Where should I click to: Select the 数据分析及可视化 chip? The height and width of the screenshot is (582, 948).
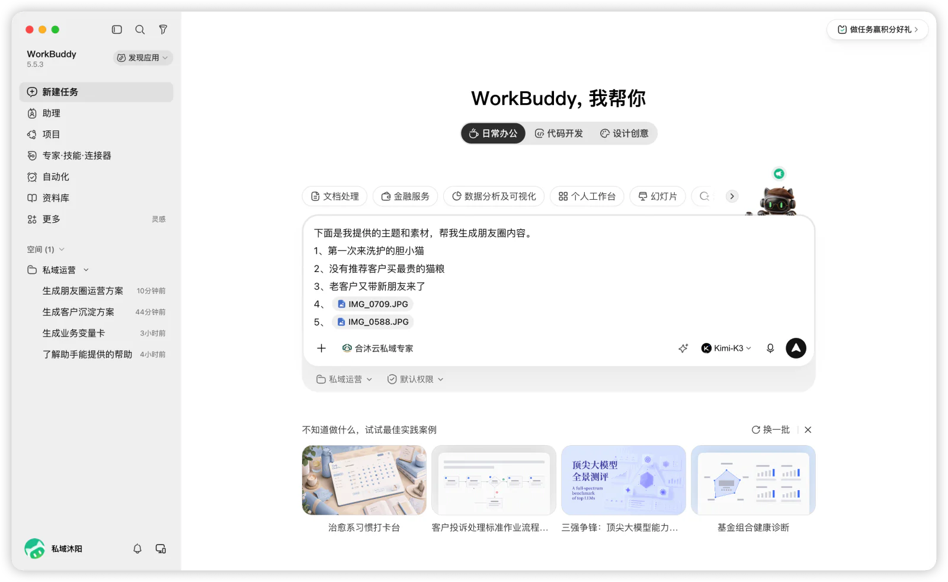(x=494, y=196)
